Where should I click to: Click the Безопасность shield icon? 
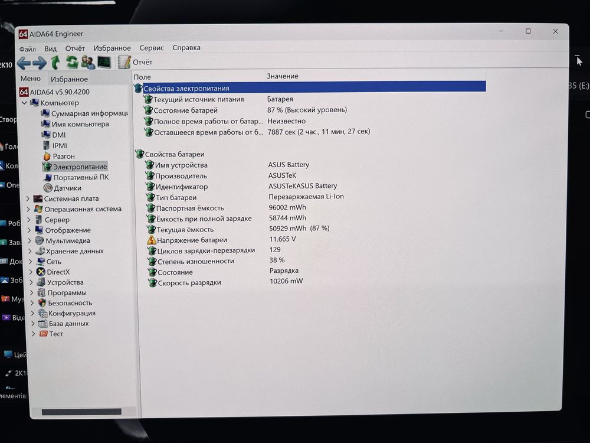42,303
